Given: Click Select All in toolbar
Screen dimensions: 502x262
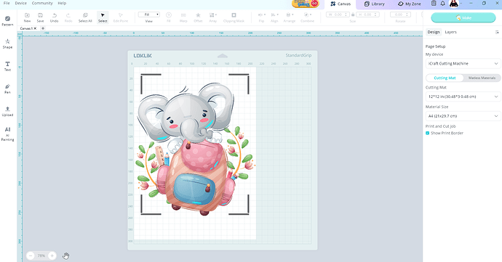Looking at the screenshot, I should coord(85,17).
